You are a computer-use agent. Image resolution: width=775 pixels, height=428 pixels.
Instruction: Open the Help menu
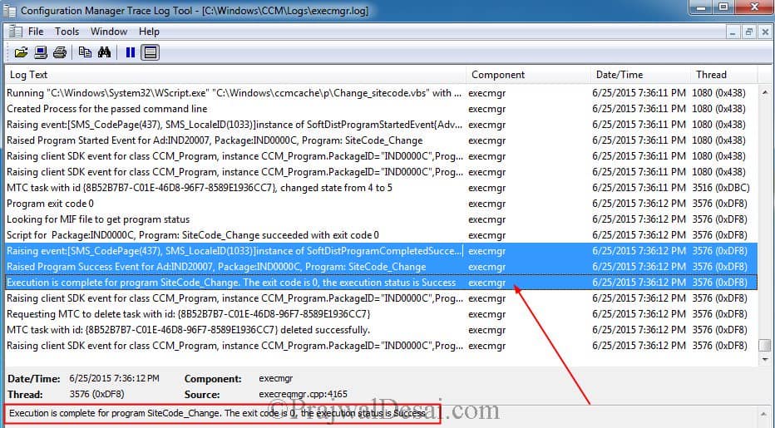[149, 32]
